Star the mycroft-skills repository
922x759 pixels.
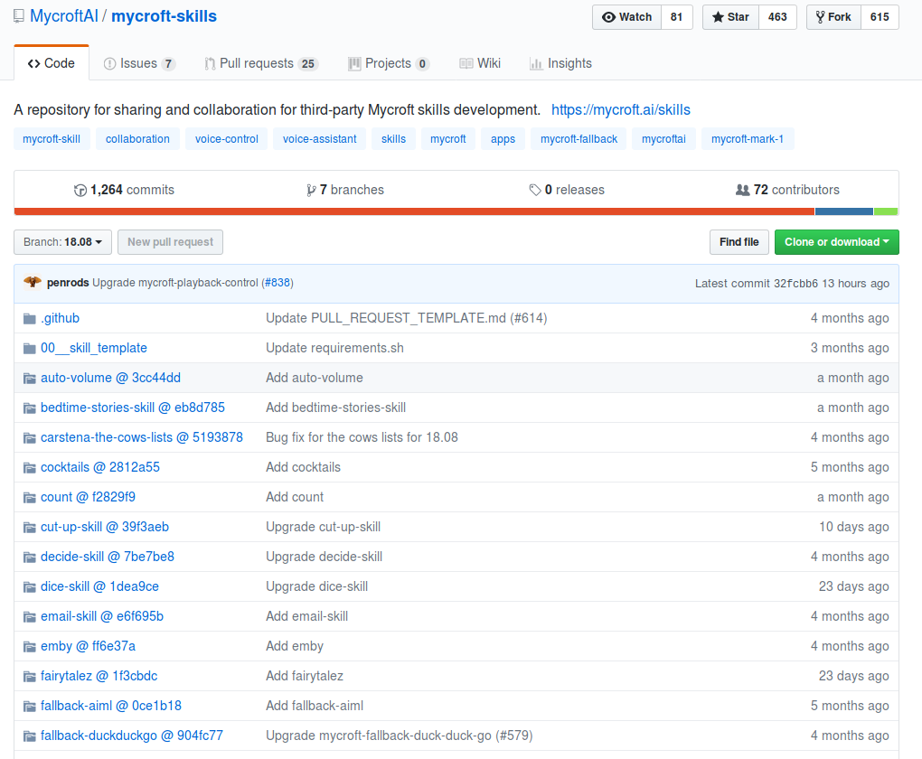[x=730, y=17]
